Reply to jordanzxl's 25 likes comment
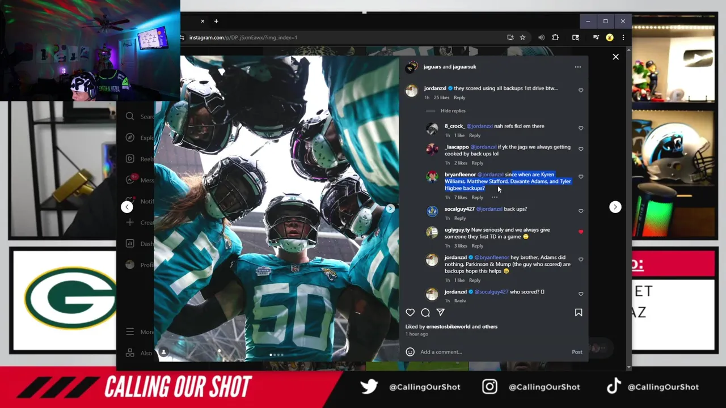This screenshot has height=408, width=726. (459, 97)
